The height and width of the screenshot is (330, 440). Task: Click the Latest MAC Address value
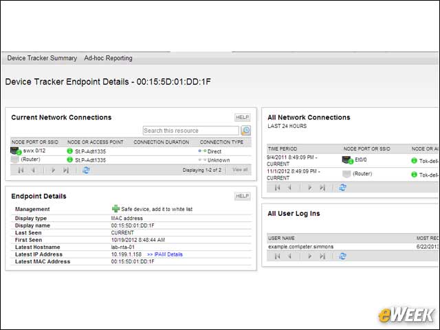[x=133, y=261]
